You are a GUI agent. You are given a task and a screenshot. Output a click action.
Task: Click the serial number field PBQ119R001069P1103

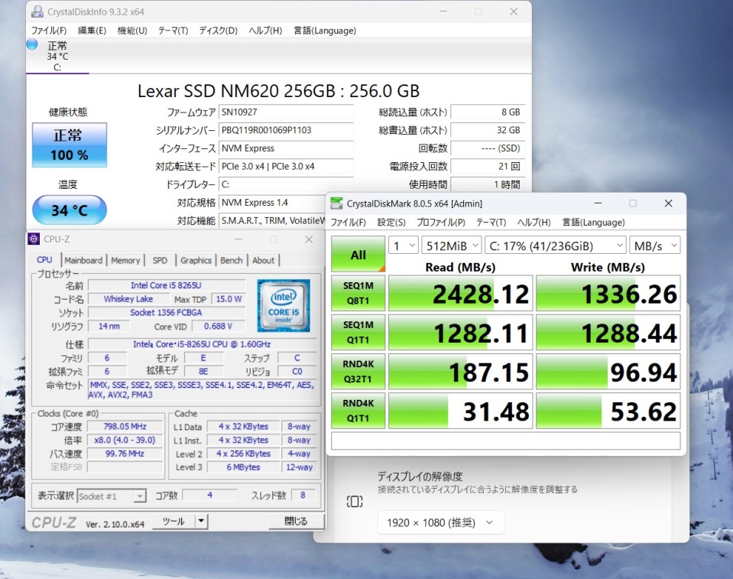(286, 131)
